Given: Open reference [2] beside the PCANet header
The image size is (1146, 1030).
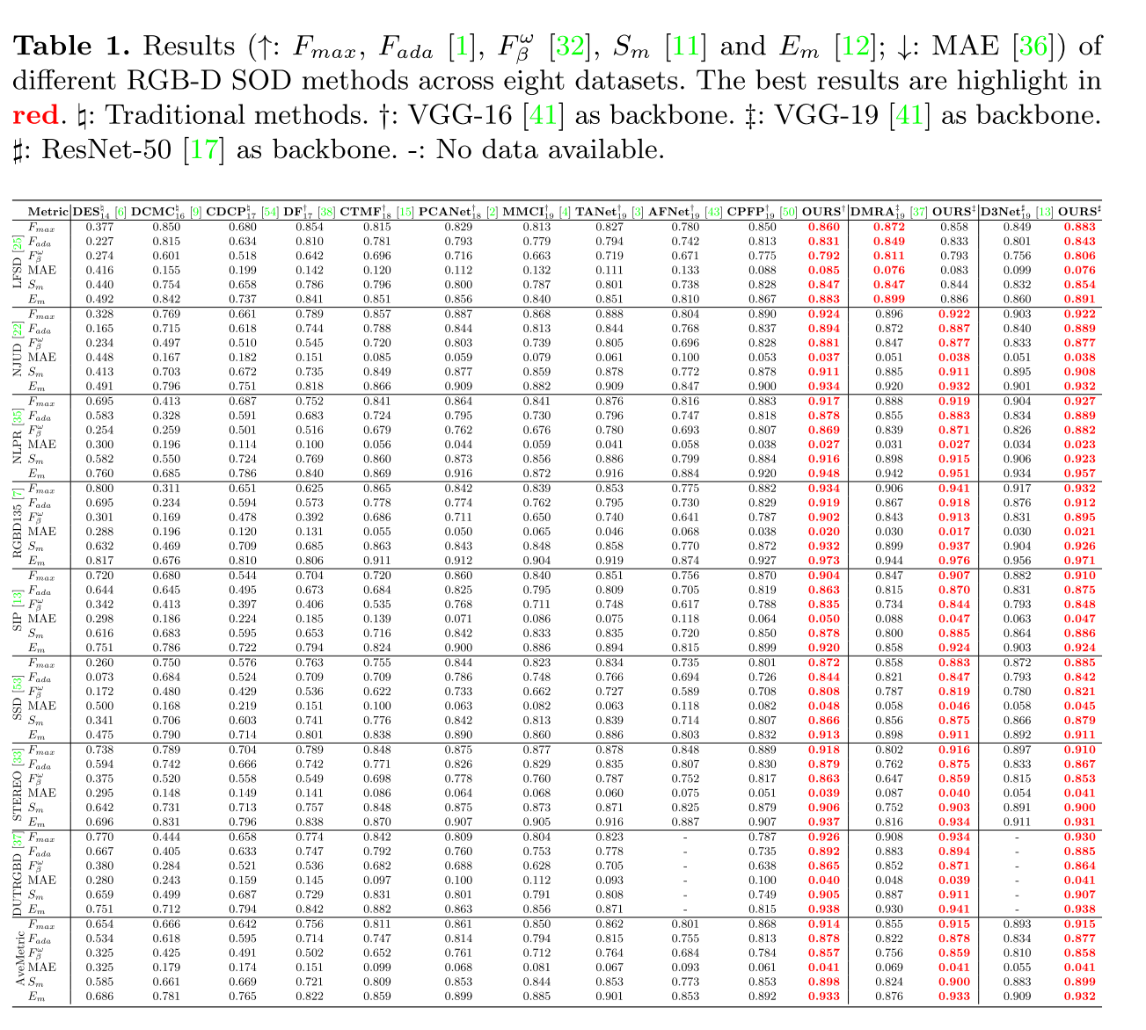Looking at the screenshot, I should (493, 212).
